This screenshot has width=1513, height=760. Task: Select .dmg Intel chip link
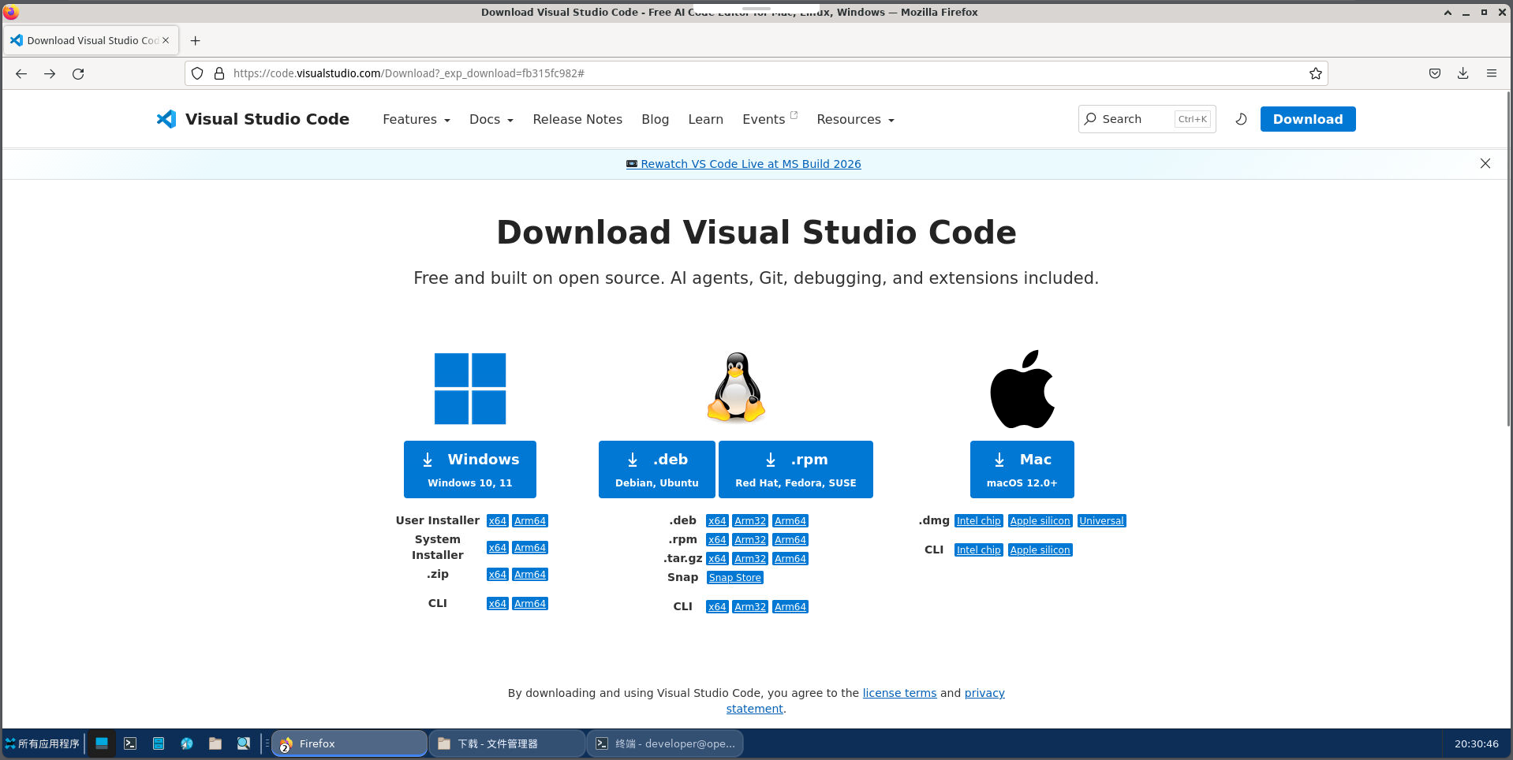(x=979, y=521)
